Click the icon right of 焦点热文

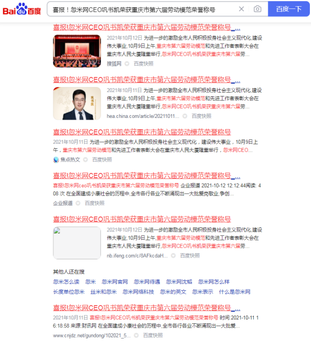coord(85,159)
